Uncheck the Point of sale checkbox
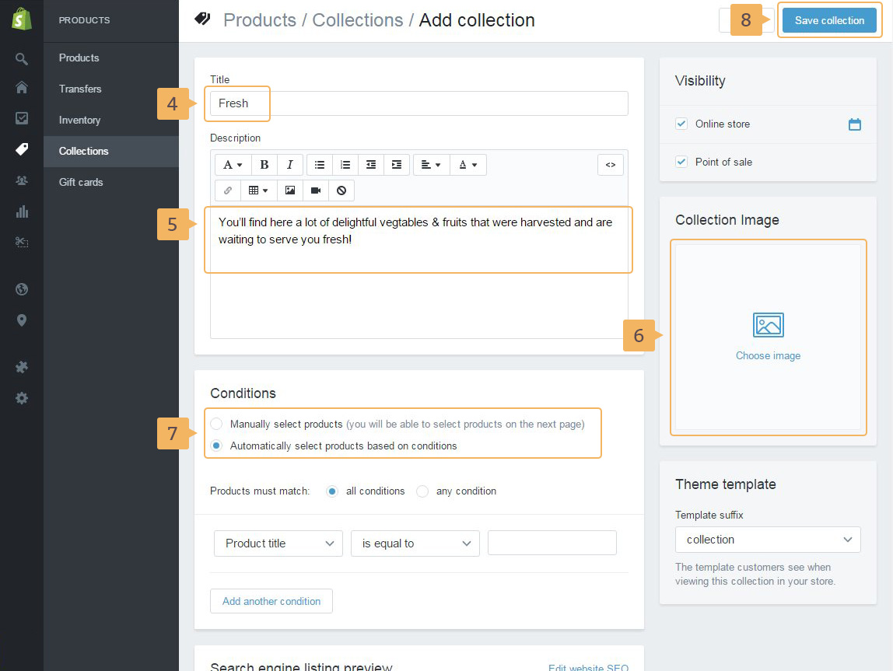This screenshot has height=671, width=893. (x=681, y=162)
